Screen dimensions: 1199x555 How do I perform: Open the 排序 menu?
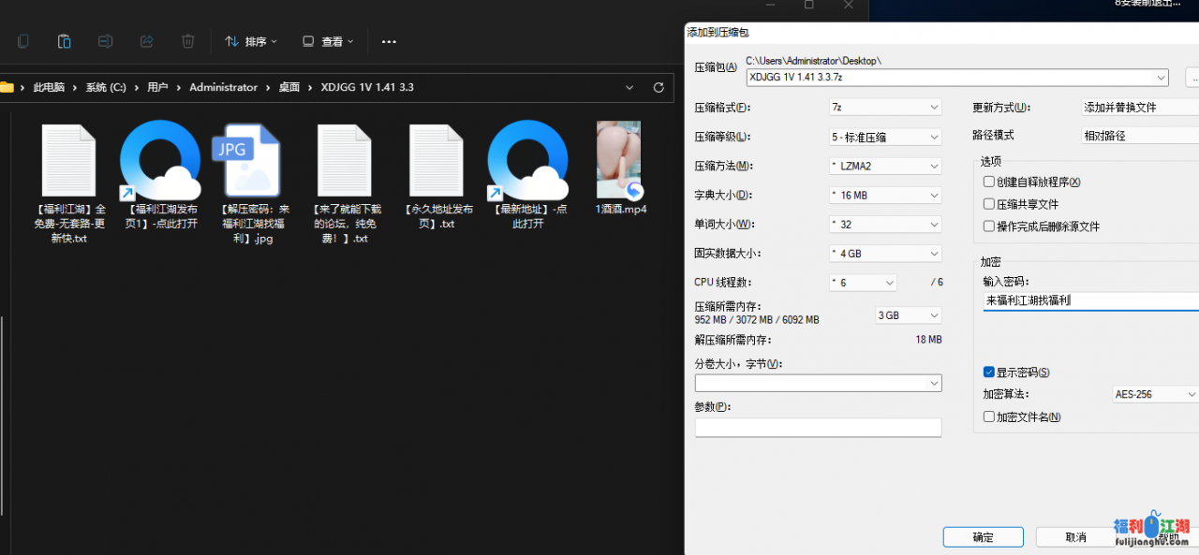251,41
